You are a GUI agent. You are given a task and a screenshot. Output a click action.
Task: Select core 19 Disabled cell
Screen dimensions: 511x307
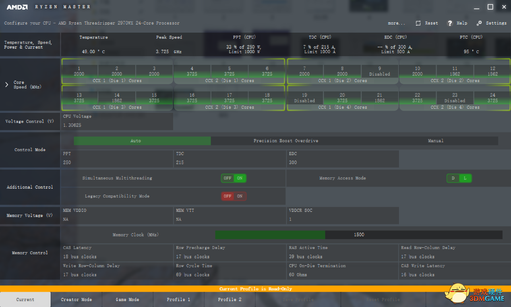(305, 98)
